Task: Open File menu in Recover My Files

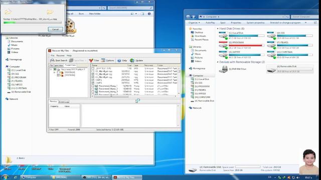Action: [52, 55]
